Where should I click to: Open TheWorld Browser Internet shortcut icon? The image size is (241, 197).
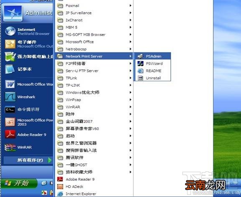coord(10,31)
